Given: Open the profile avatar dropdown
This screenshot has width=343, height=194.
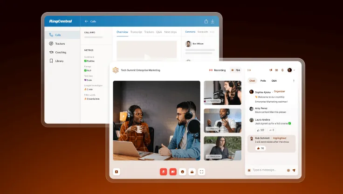Looking at the screenshot, I should (291, 70).
